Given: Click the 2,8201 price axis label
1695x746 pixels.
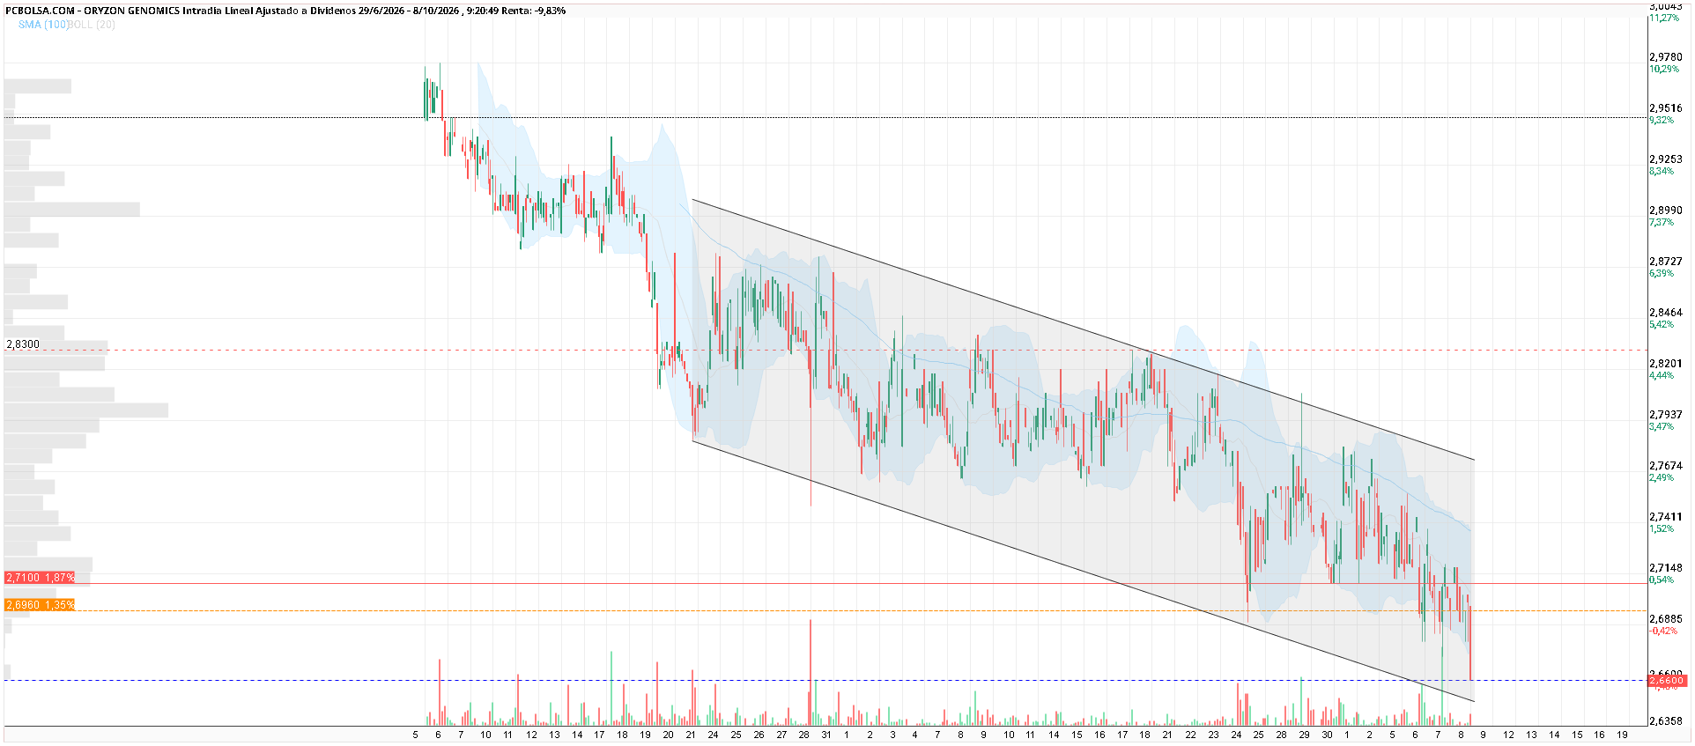Looking at the screenshot, I should (1665, 364).
